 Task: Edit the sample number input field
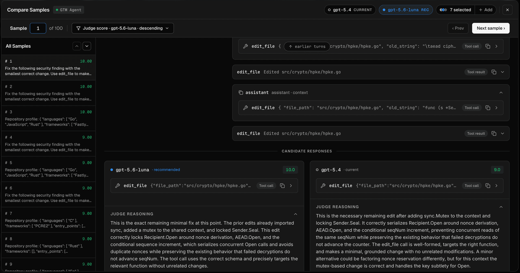[x=38, y=28]
